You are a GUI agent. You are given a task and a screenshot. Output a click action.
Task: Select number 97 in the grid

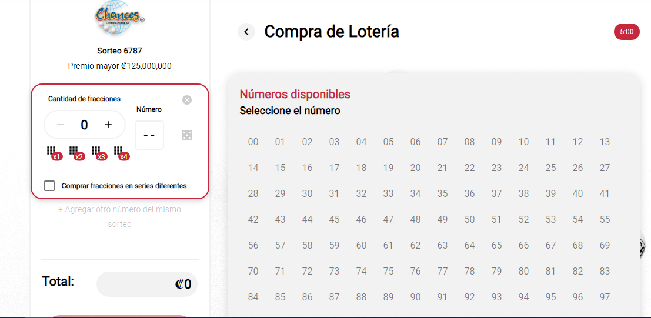[x=605, y=297]
